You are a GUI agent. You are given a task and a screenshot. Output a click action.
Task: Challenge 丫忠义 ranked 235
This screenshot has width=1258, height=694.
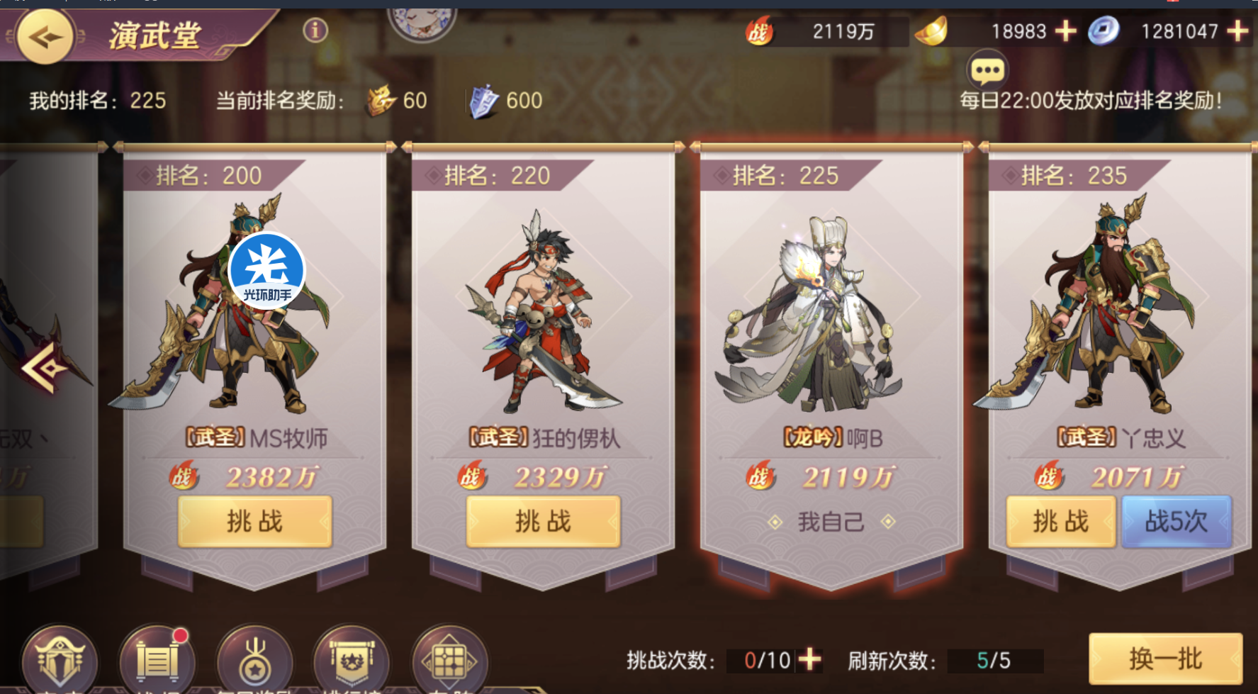tap(1061, 522)
